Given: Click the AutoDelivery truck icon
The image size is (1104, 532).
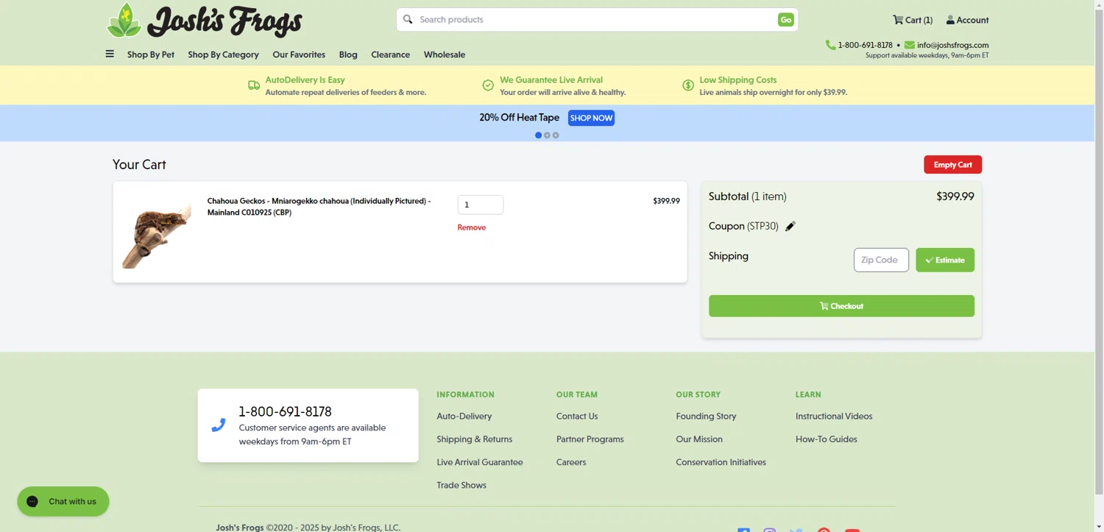Looking at the screenshot, I should (x=254, y=85).
